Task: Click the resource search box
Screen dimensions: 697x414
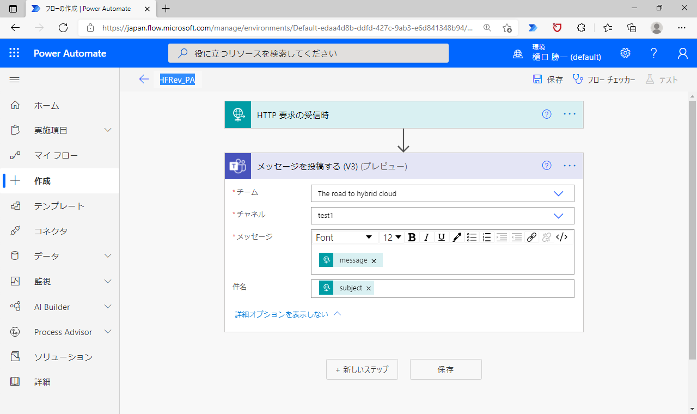Action: click(308, 53)
